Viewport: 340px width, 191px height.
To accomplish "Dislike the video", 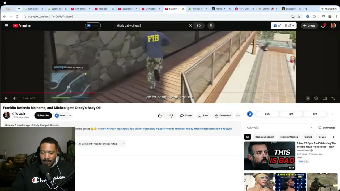I will [x=171, y=115].
